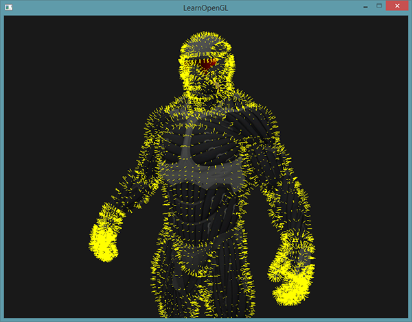Maximize the LearnOpenGL window
The height and width of the screenshot is (322, 412).
(x=378, y=5)
